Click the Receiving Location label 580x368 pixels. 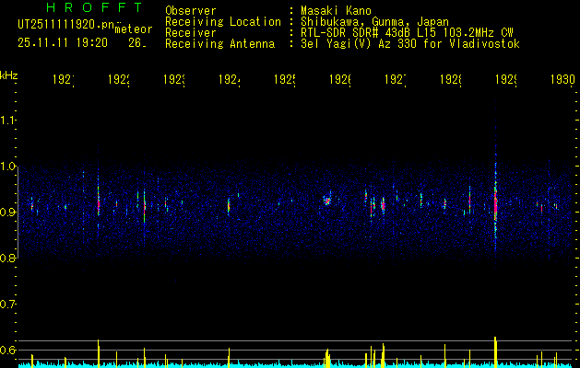coord(223,22)
